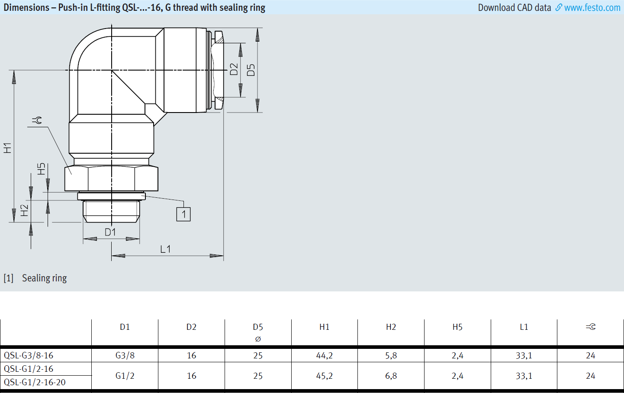Viewport: 624px width, 393px height.
Task: Click the H1 dimension label in the drawing
Action: [x=7, y=148]
